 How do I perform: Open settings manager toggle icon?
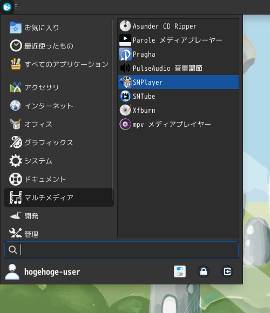pyautogui.click(x=180, y=271)
